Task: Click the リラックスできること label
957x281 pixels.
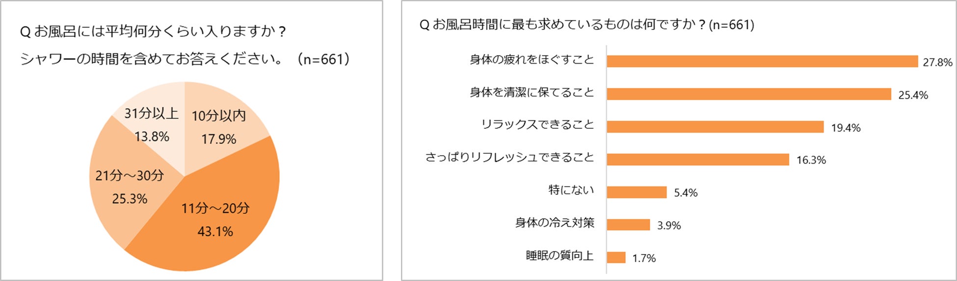Action: [537, 125]
